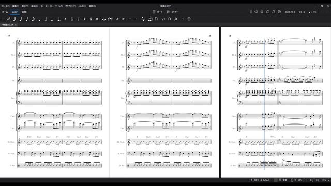Open playback settings gear
331x186 pixels.
[279, 12]
